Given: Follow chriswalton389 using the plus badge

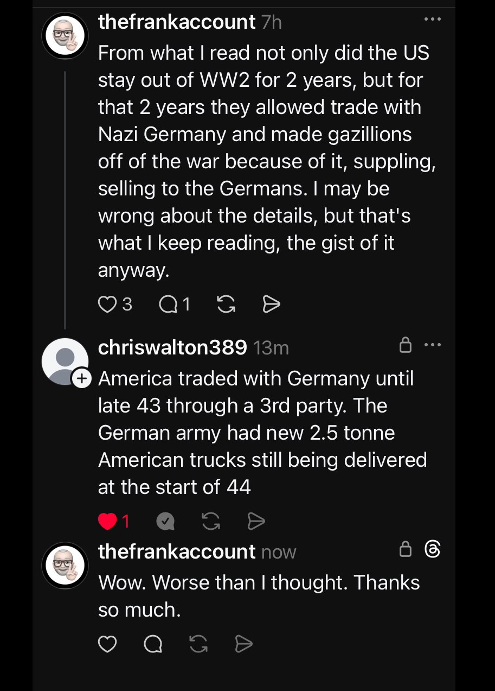Looking at the screenshot, I should click(81, 378).
